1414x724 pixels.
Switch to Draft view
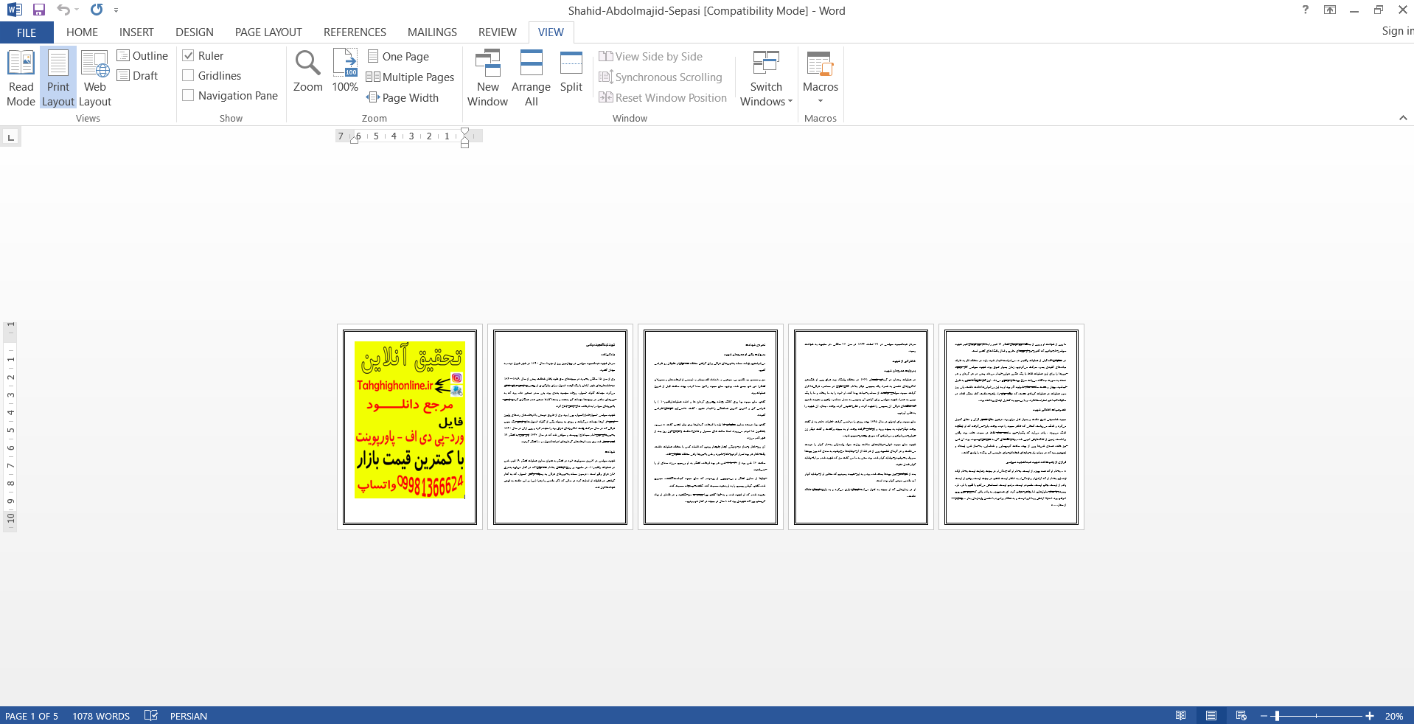coord(138,76)
